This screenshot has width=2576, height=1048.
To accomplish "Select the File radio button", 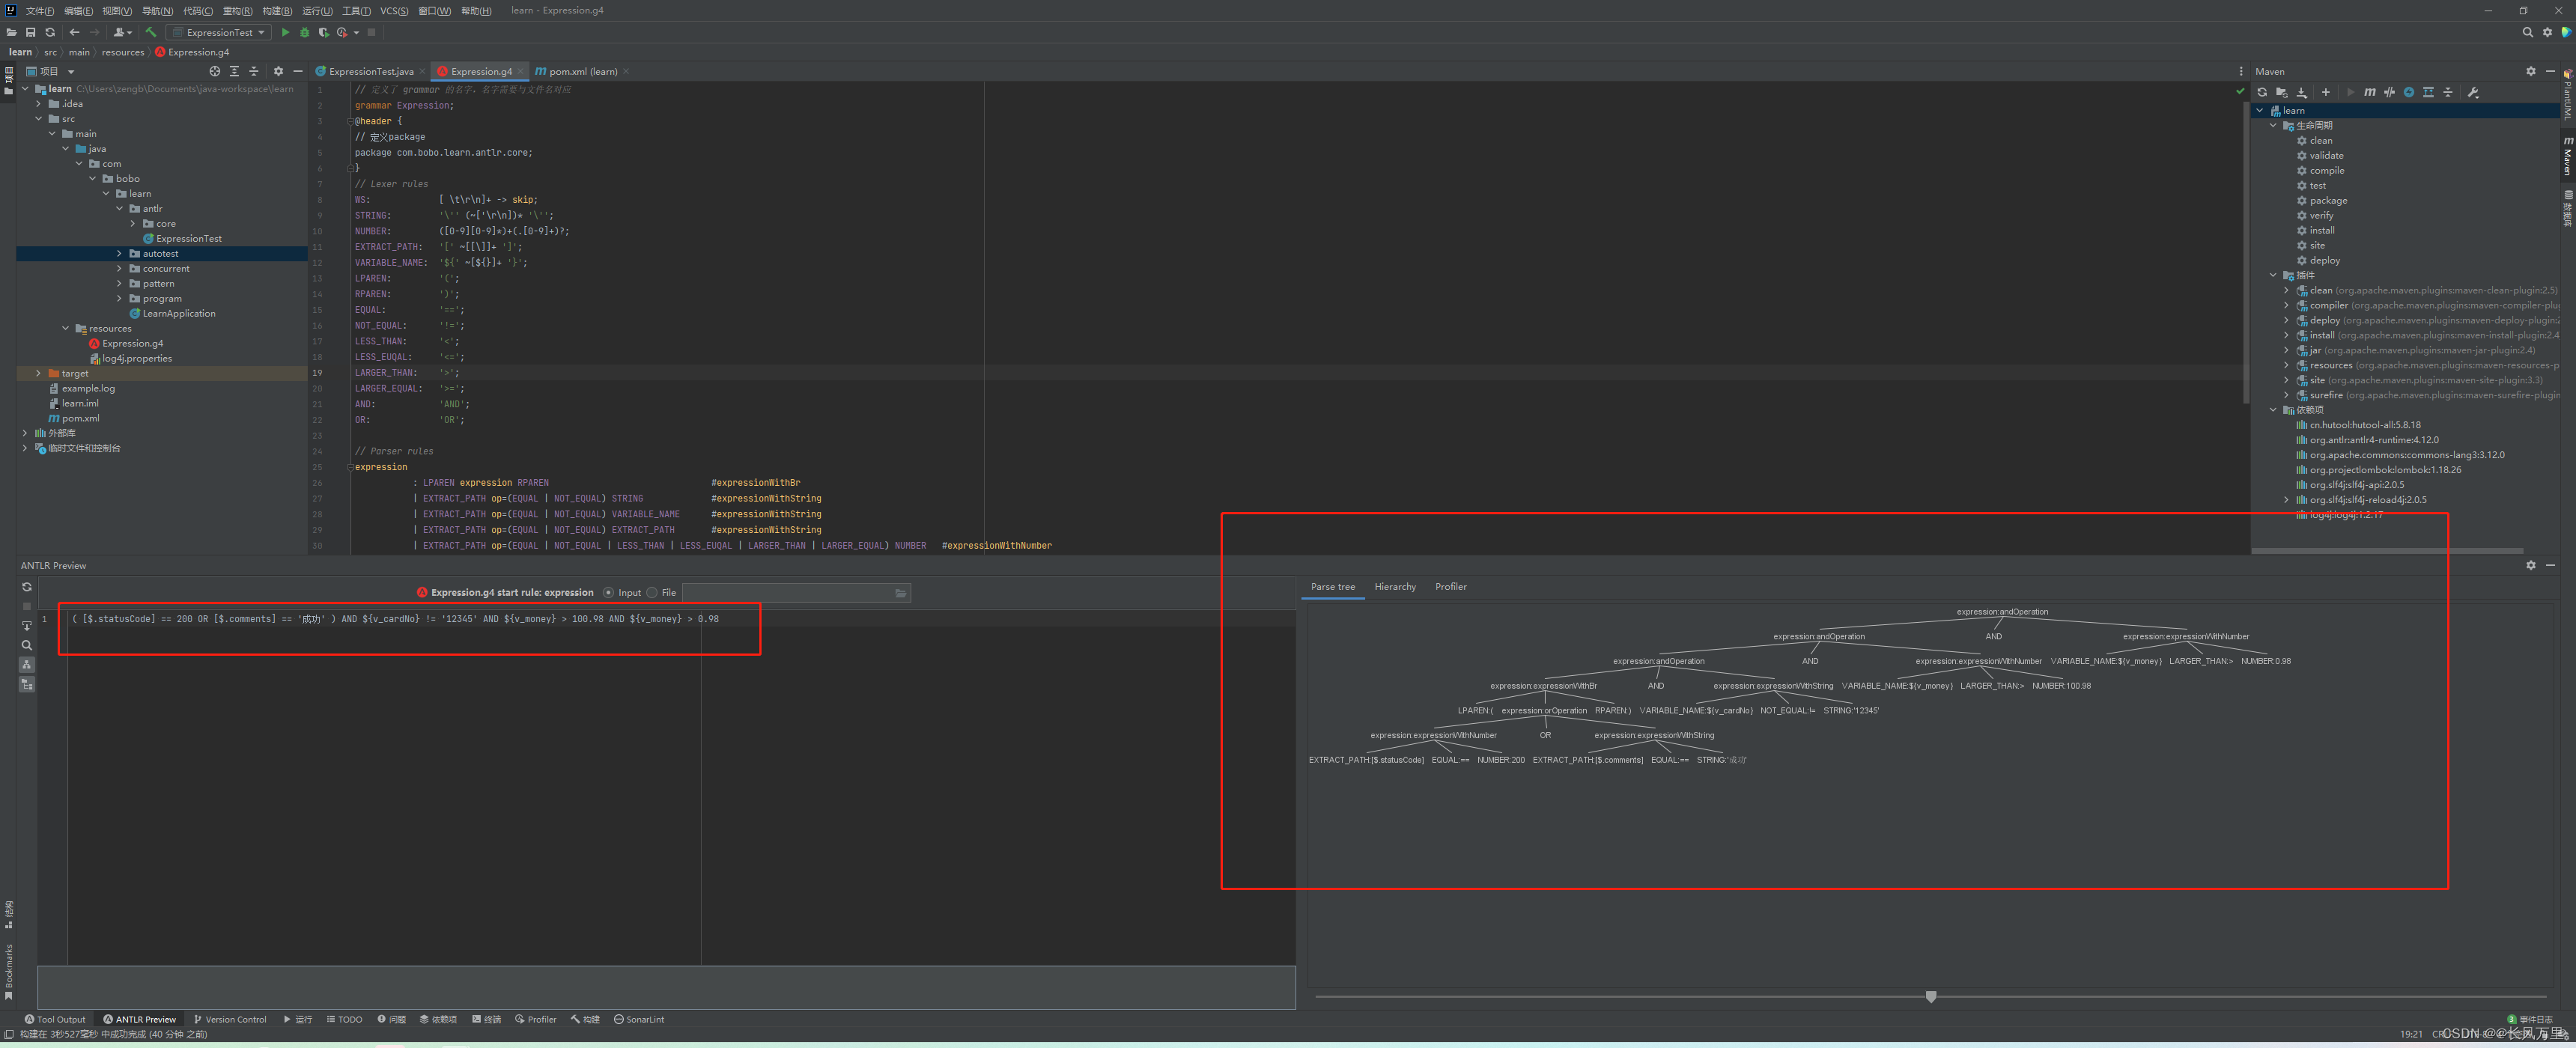I will [652, 593].
